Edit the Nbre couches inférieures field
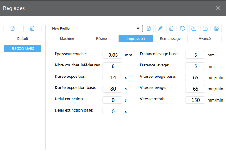 pyautogui.click(x=112, y=66)
